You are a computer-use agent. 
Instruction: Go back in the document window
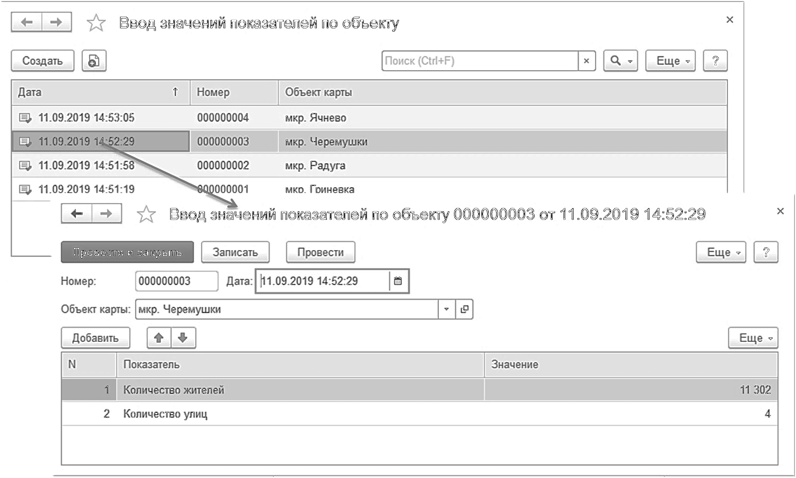77,213
